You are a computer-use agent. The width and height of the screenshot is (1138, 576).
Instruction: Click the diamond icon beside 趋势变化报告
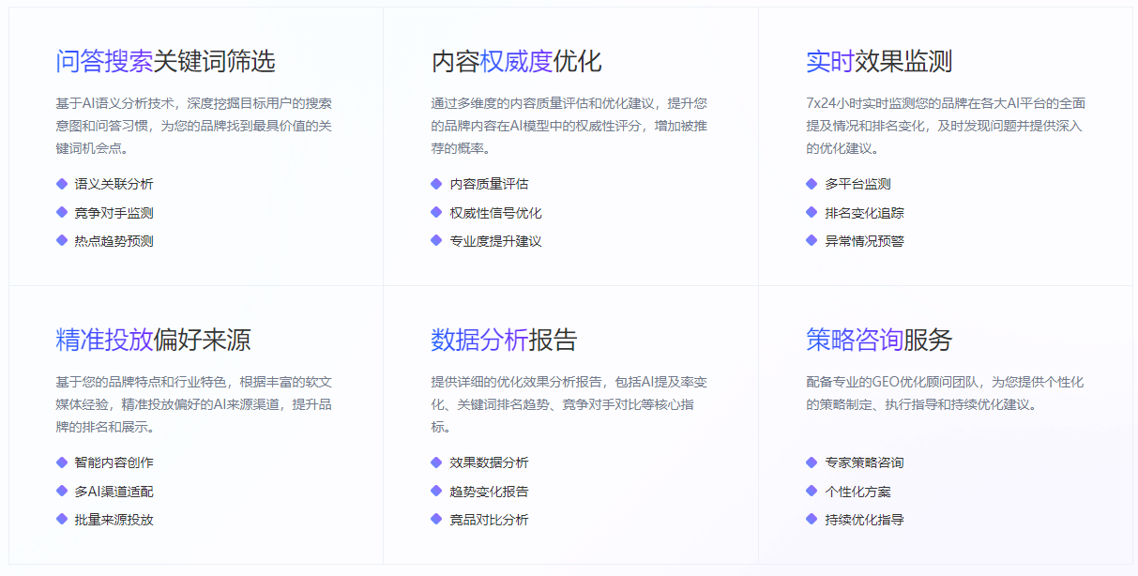[x=436, y=491]
